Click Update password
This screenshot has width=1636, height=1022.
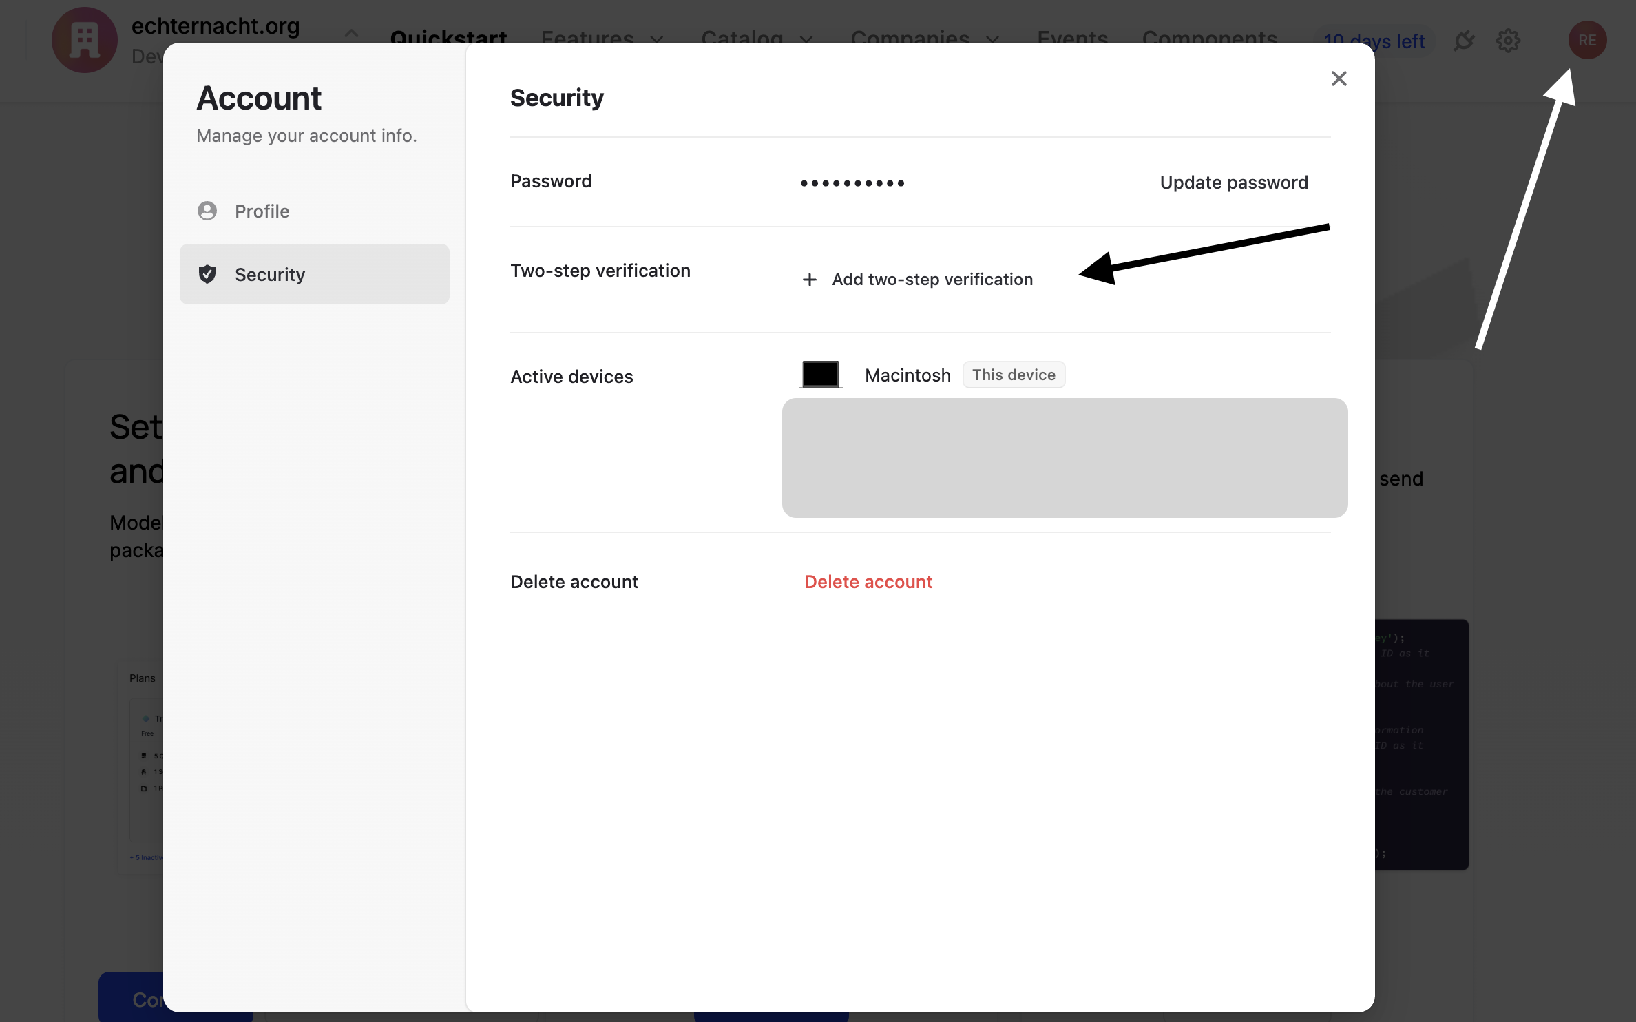(1233, 182)
